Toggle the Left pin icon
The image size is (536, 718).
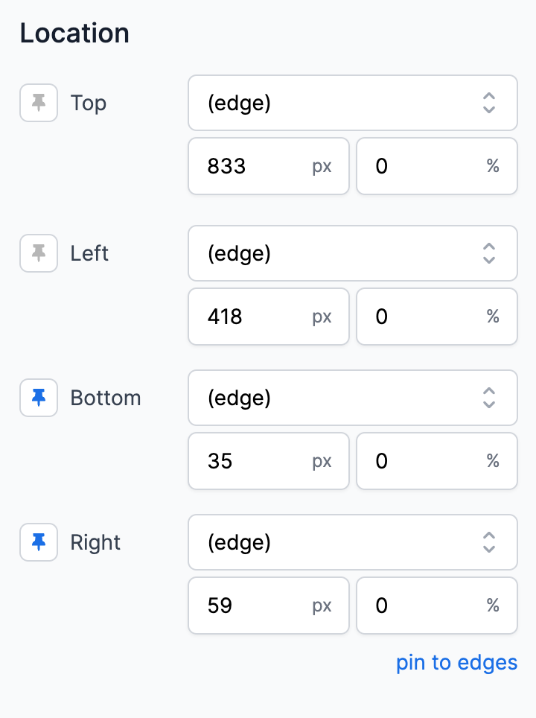[39, 253]
